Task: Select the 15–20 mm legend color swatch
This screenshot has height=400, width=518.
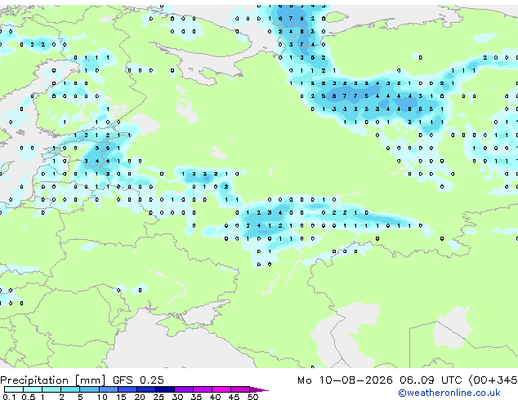Action: point(127,389)
